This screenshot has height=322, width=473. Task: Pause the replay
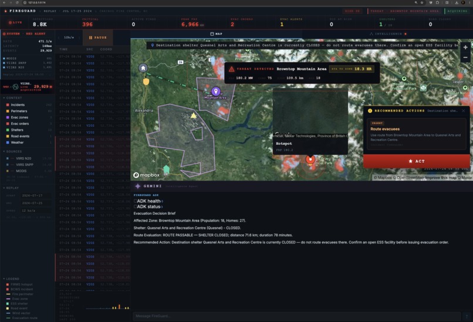click(98, 38)
